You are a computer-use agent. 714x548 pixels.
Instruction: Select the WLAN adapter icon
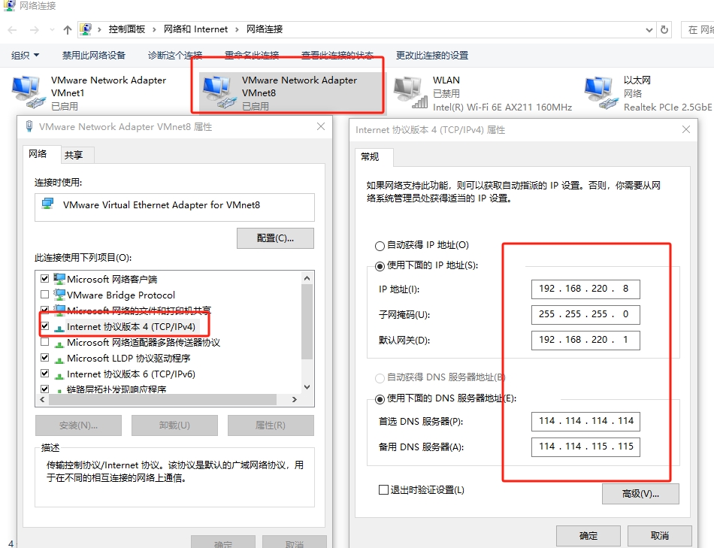point(410,92)
